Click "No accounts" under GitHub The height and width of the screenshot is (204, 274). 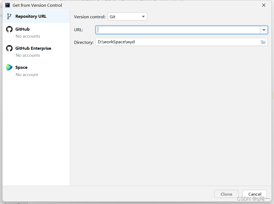click(x=28, y=36)
